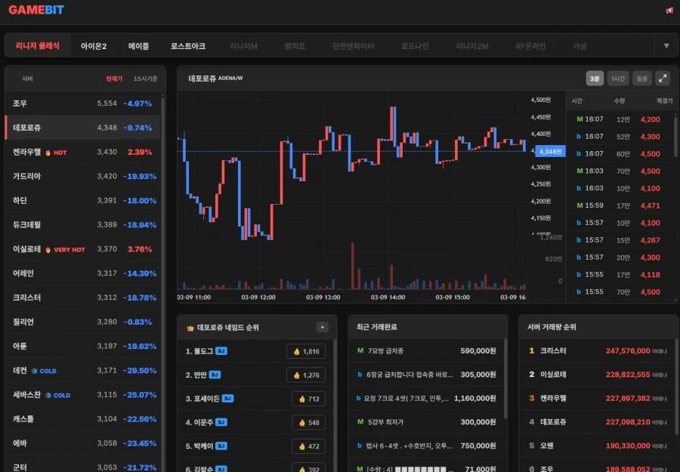
Task: Expand chart to fullscreen
Action: [663, 79]
